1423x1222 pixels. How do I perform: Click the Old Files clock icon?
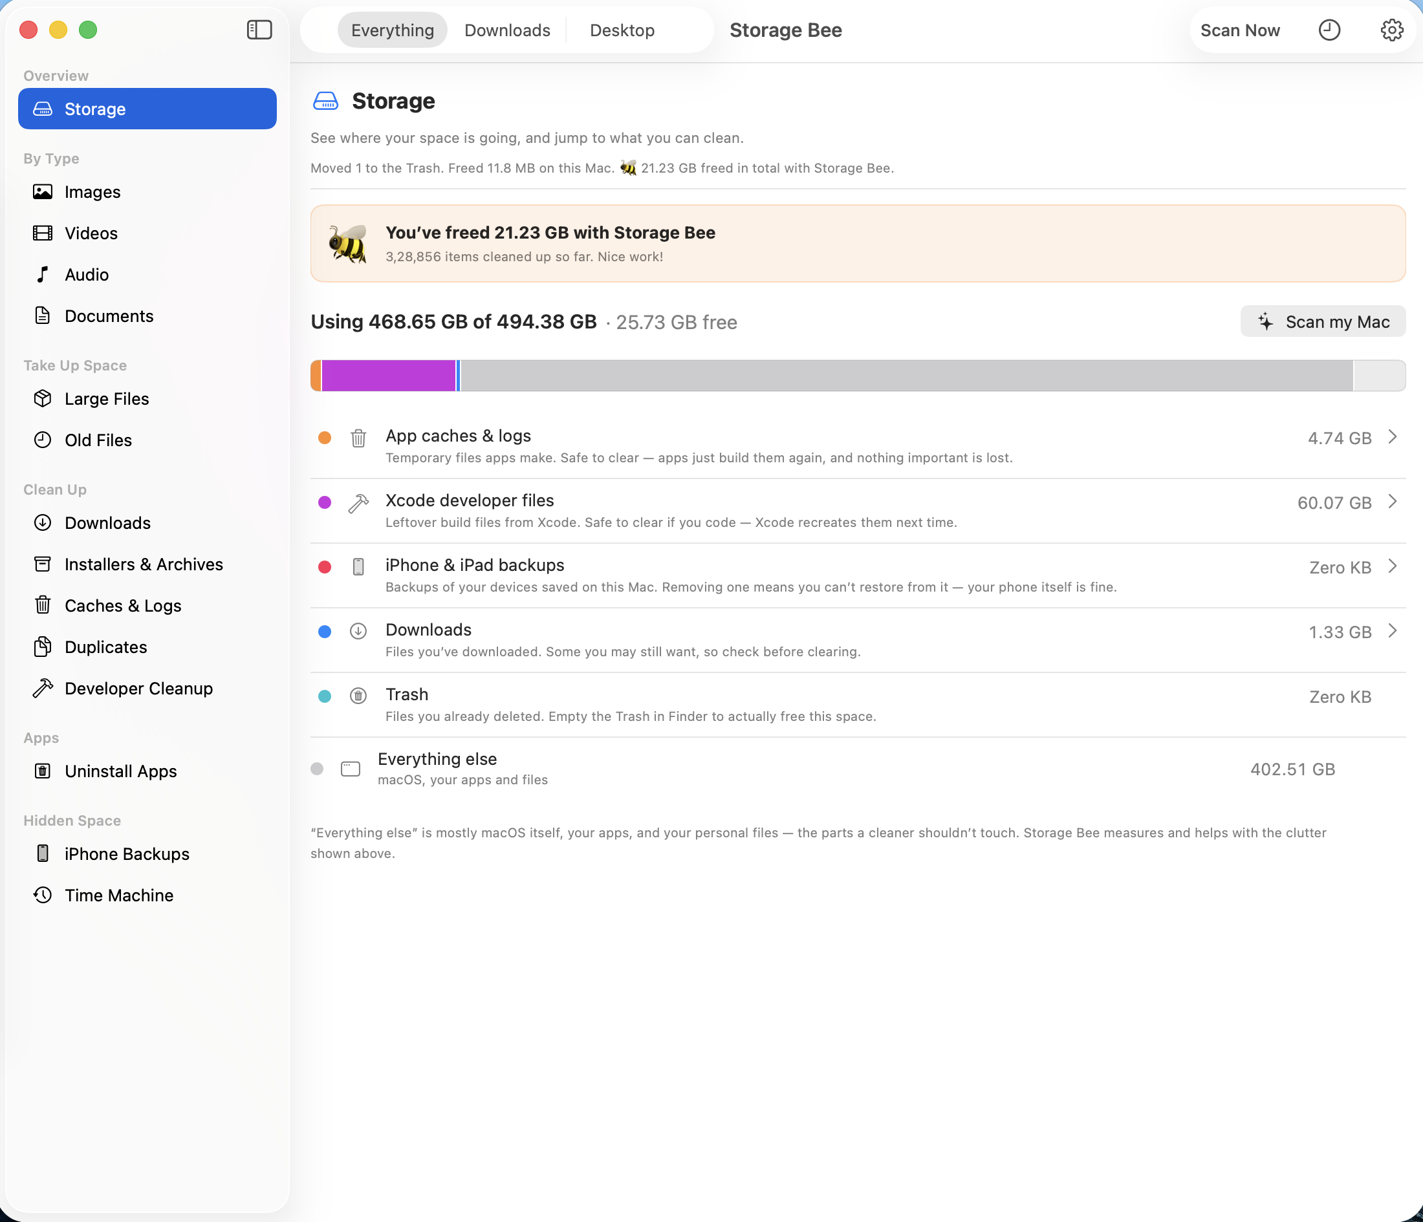point(43,440)
